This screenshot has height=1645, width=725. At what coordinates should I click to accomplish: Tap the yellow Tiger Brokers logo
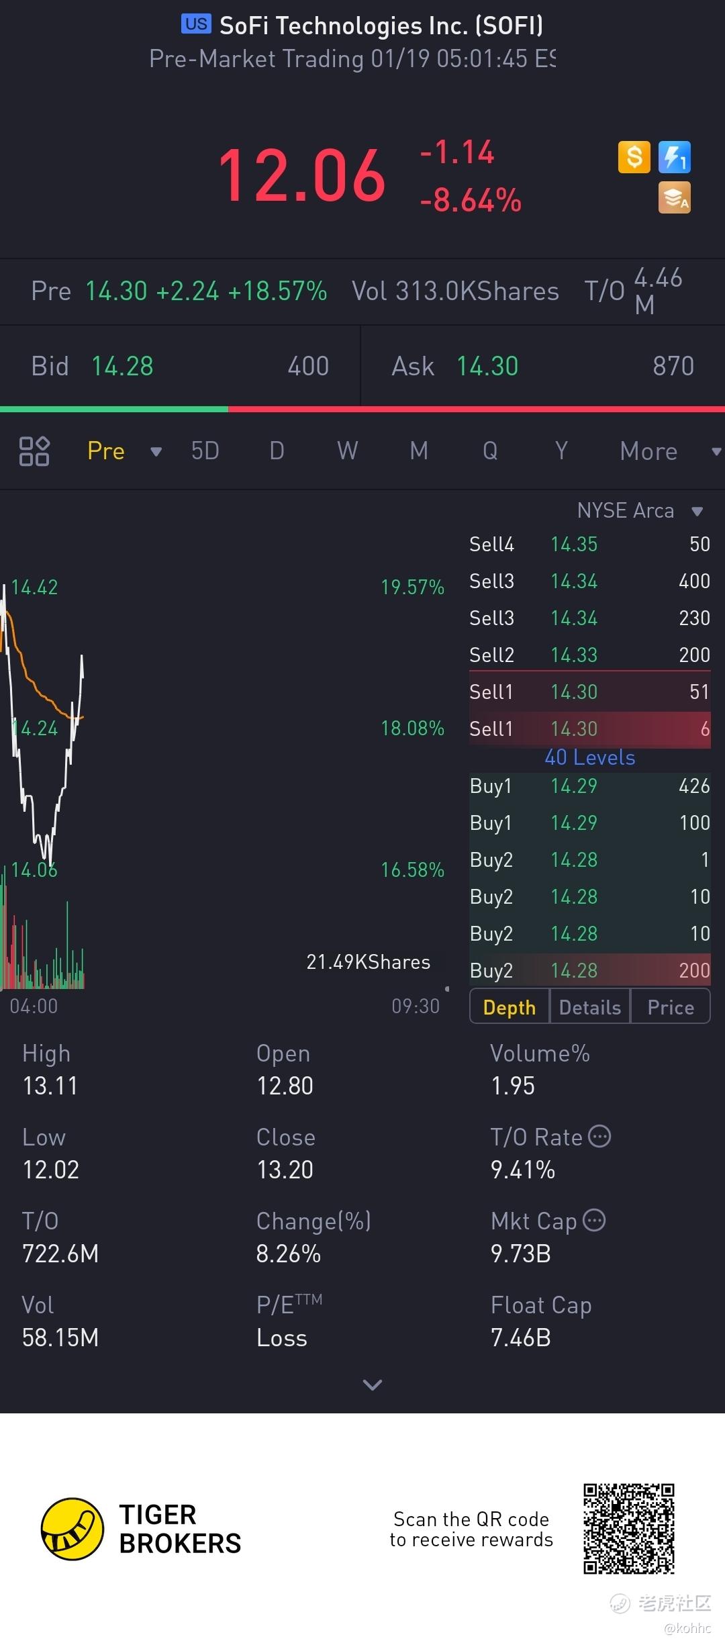(x=72, y=1529)
